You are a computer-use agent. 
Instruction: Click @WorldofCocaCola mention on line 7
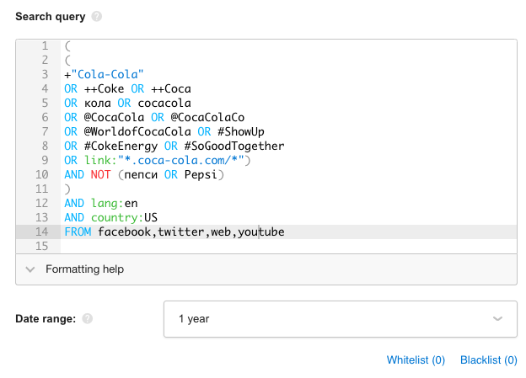(137, 131)
